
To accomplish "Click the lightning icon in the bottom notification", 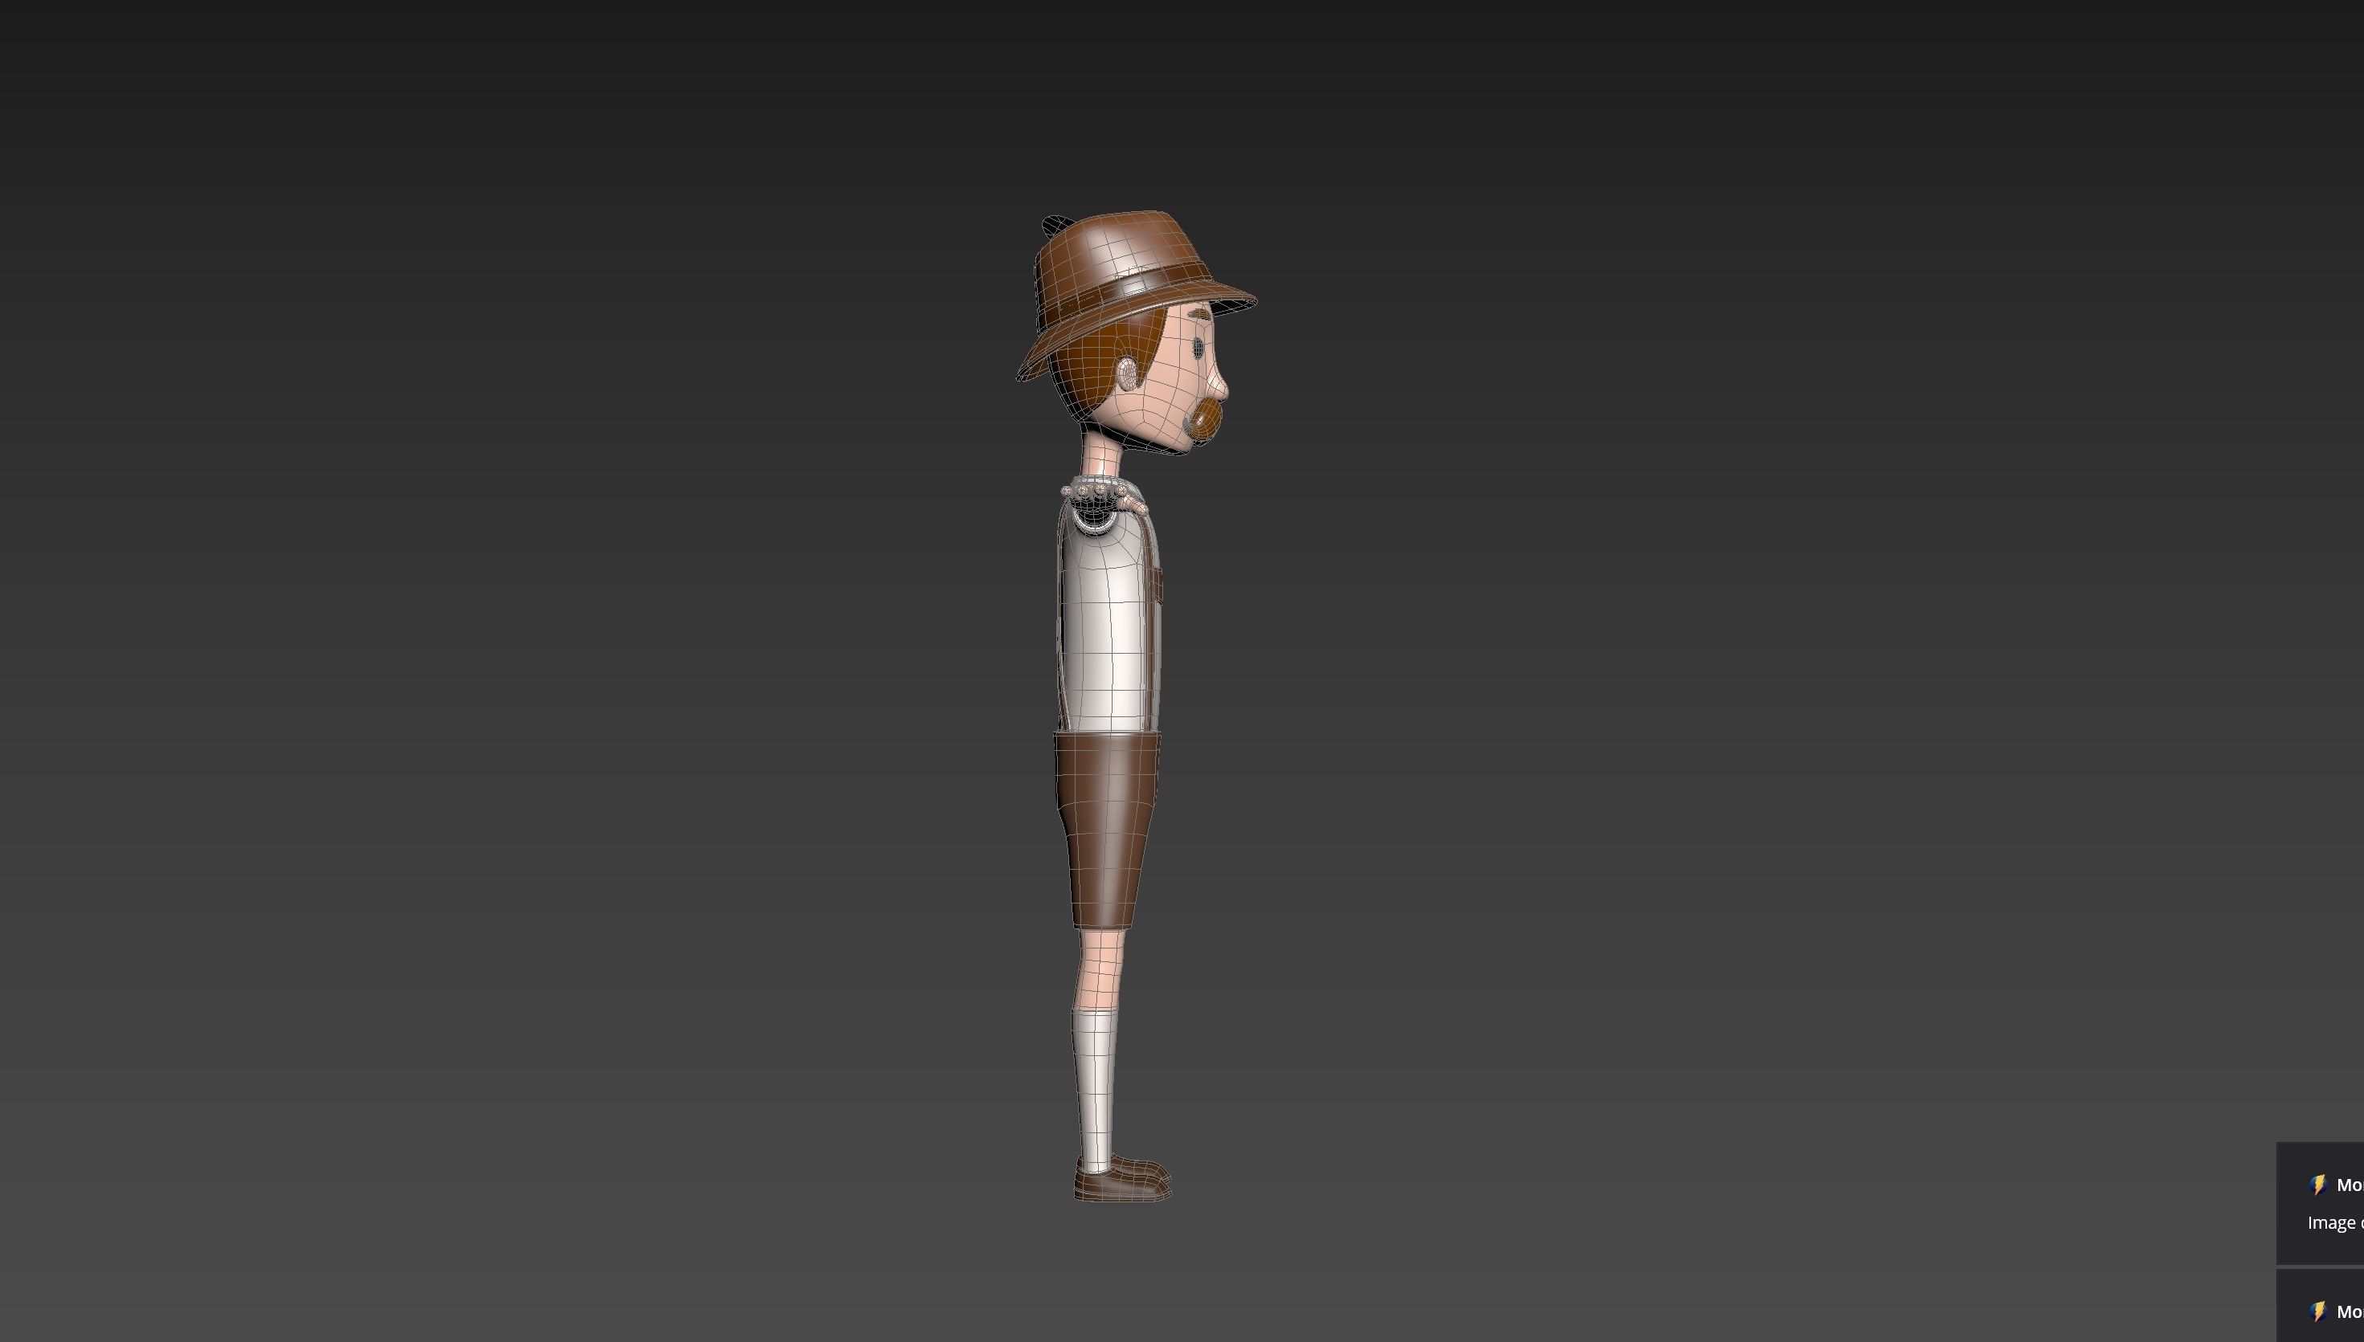I will click(x=2319, y=1311).
